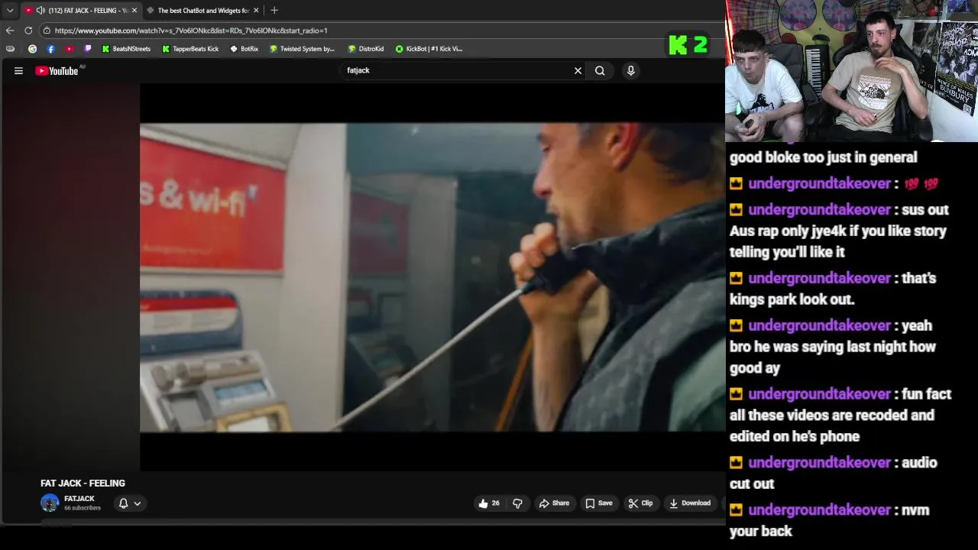Open the BotRix bookmark
This screenshot has width=978, height=550.
[244, 49]
